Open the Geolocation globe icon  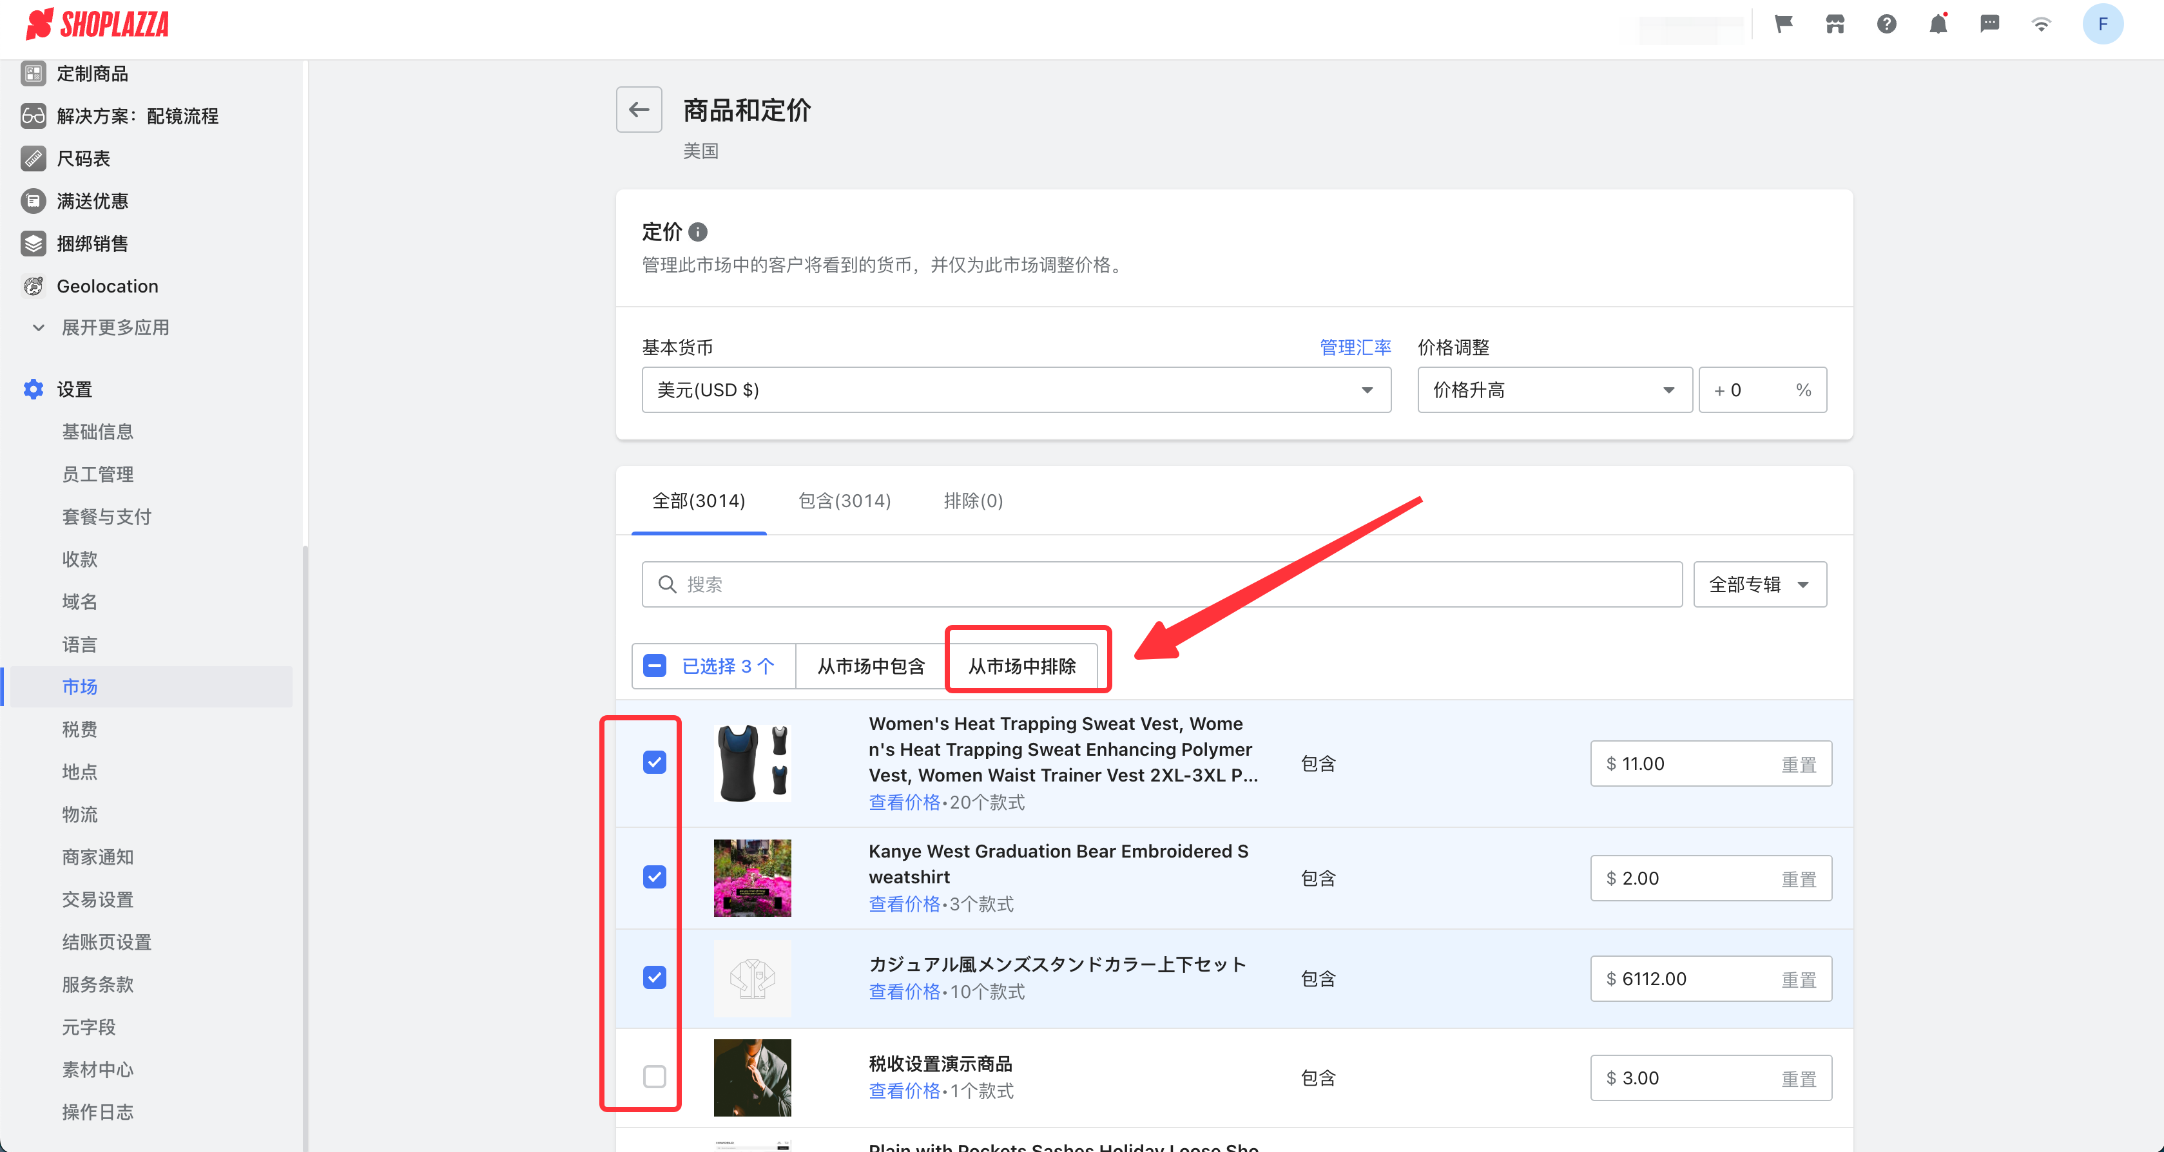pyautogui.click(x=34, y=286)
